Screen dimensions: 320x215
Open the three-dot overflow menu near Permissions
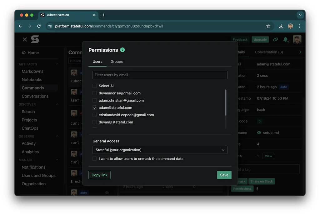257,188
